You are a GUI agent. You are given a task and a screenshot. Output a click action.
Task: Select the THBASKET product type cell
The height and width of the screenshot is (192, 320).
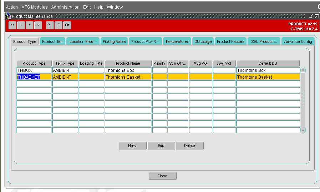click(34, 77)
